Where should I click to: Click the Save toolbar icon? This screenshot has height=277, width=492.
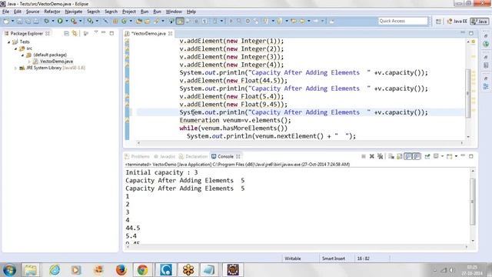pos(19,21)
